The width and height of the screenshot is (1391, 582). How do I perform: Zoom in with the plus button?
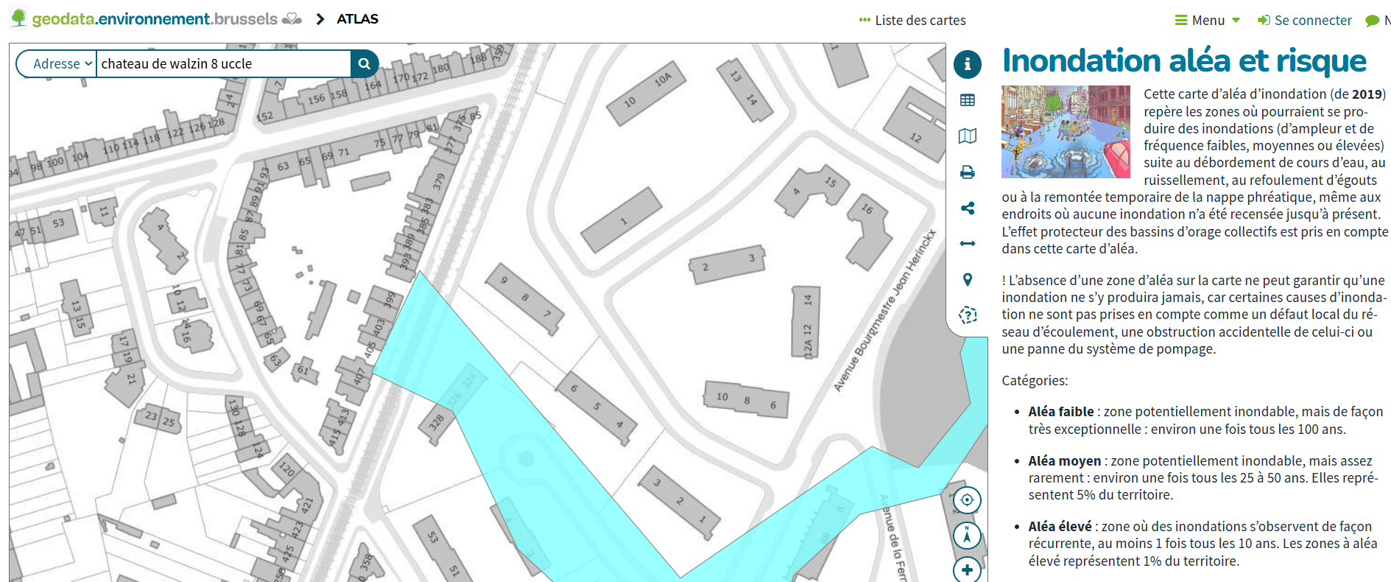967,570
